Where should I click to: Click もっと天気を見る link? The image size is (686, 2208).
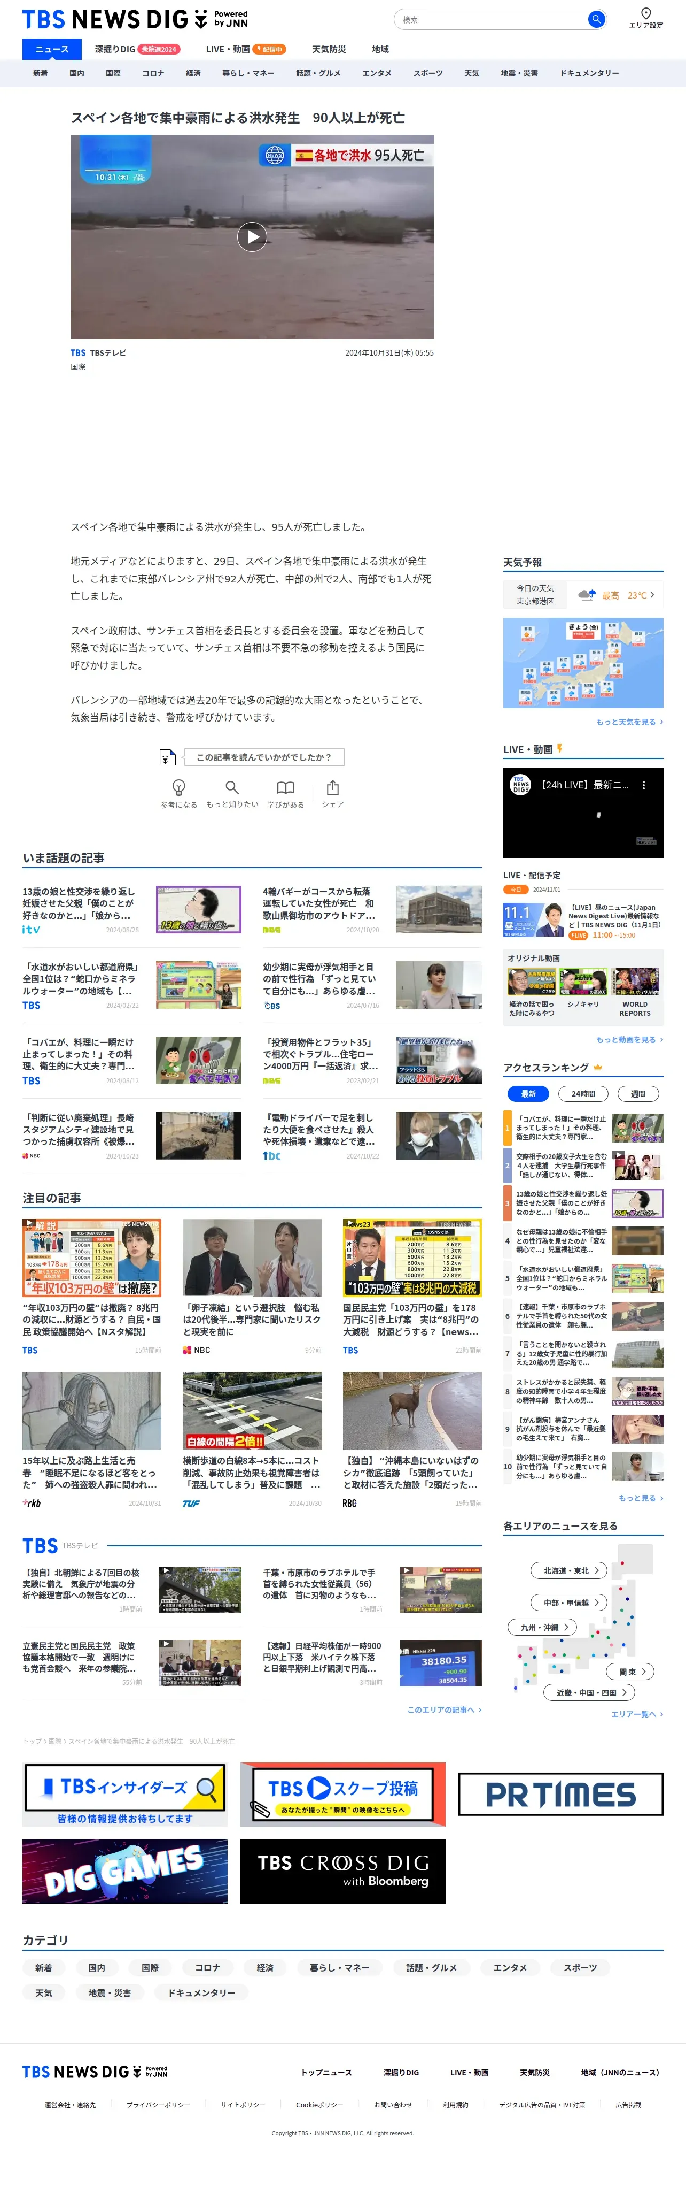click(629, 722)
